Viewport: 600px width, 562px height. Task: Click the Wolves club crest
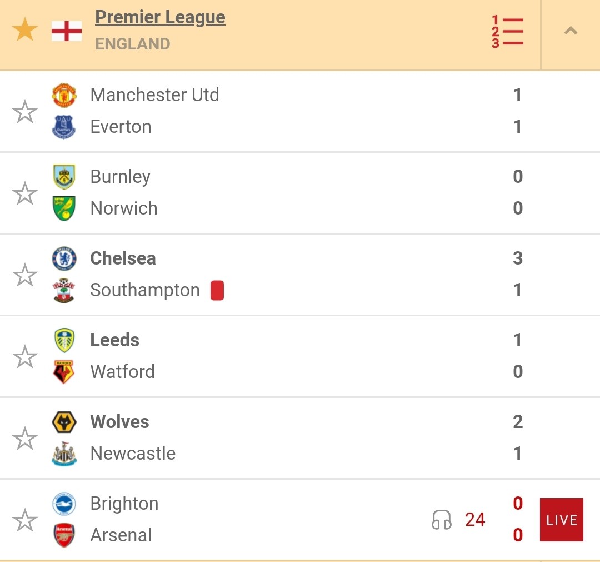pyautogui.click(x=64, y=422)
